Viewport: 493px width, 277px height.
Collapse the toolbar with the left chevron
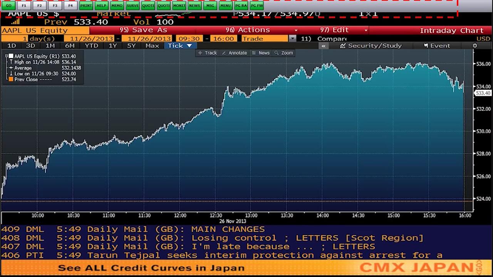tap(324, 45)
